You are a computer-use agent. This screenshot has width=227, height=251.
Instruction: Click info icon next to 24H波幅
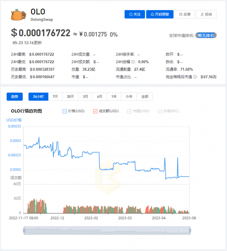click(x=133, y=62)
